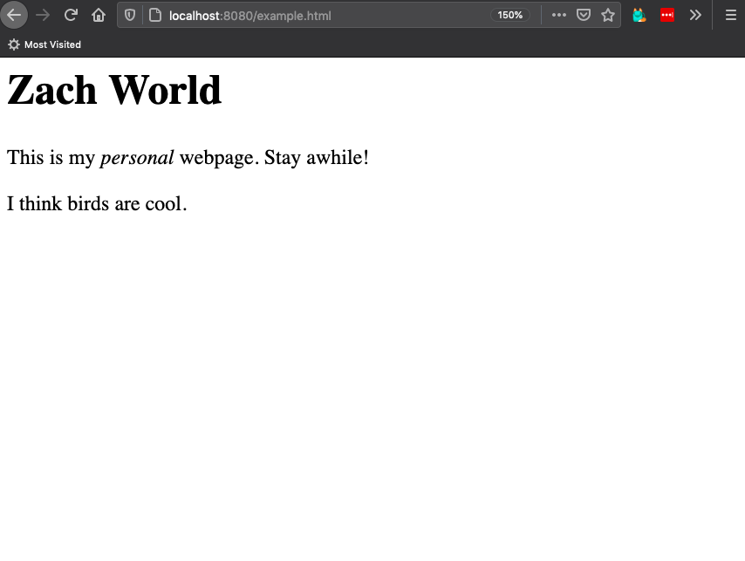Reset the 150% zoom level badge
The width and height of the screenshot is (745, 561).
pyautogui.click(x=509, y=15)
